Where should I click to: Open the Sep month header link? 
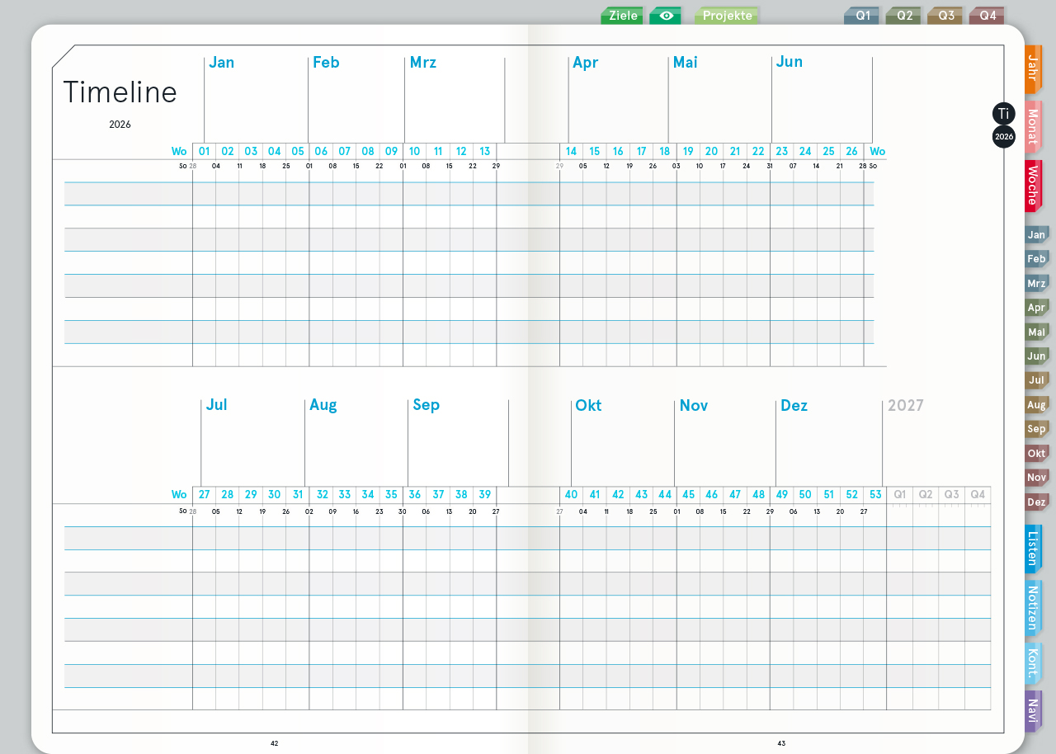(x=427, y=405)
